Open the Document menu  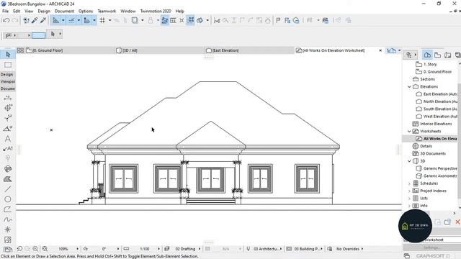[x=64, y=12]
